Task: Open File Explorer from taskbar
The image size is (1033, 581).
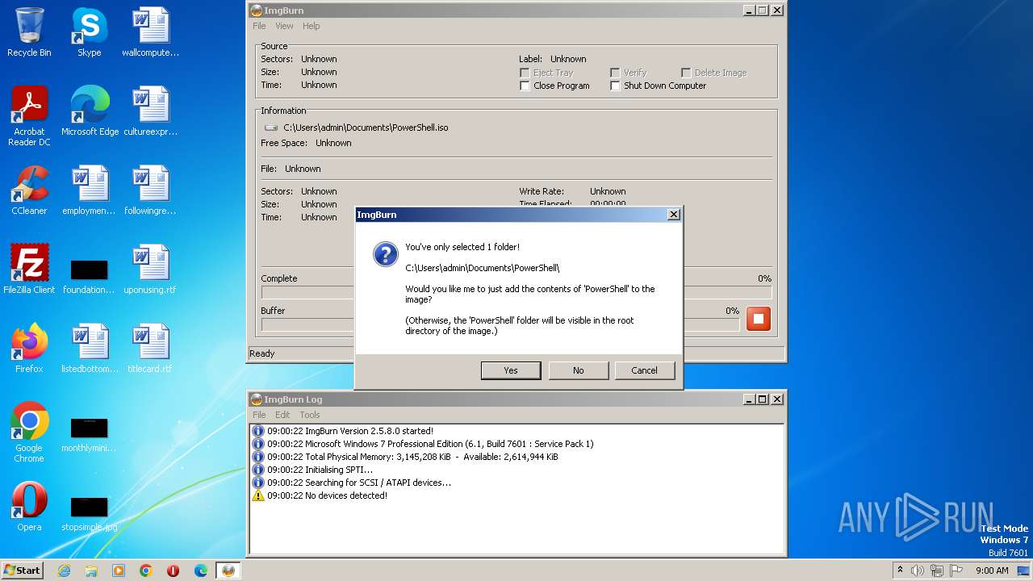Action: click(91, 571)
